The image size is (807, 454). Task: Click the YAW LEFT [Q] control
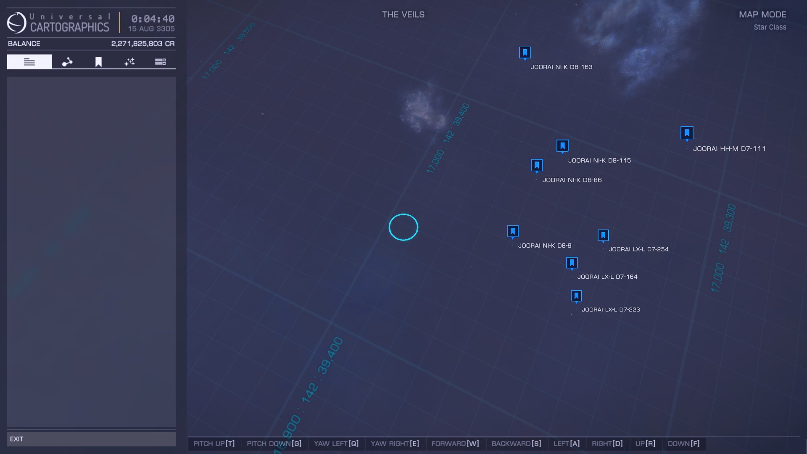tap(336, 444)
